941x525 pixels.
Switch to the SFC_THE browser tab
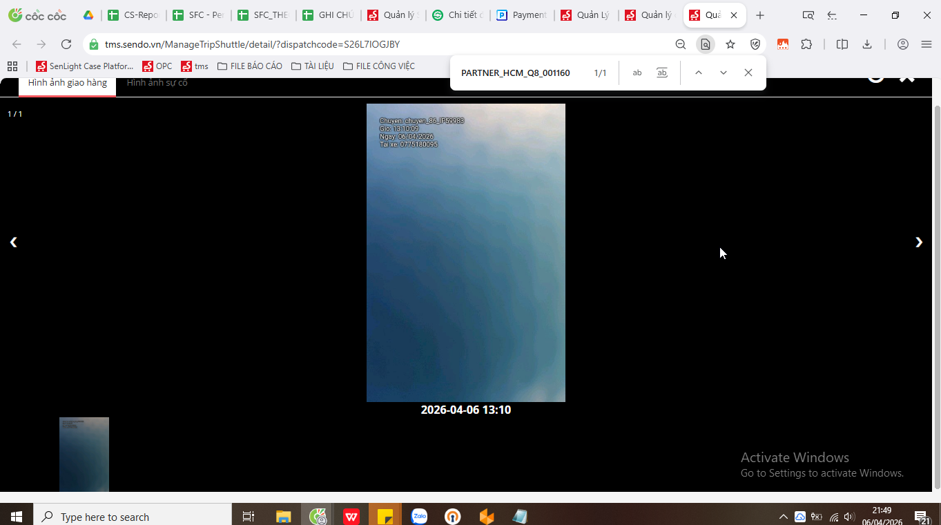pyautogui.click(x=262, y=15)
